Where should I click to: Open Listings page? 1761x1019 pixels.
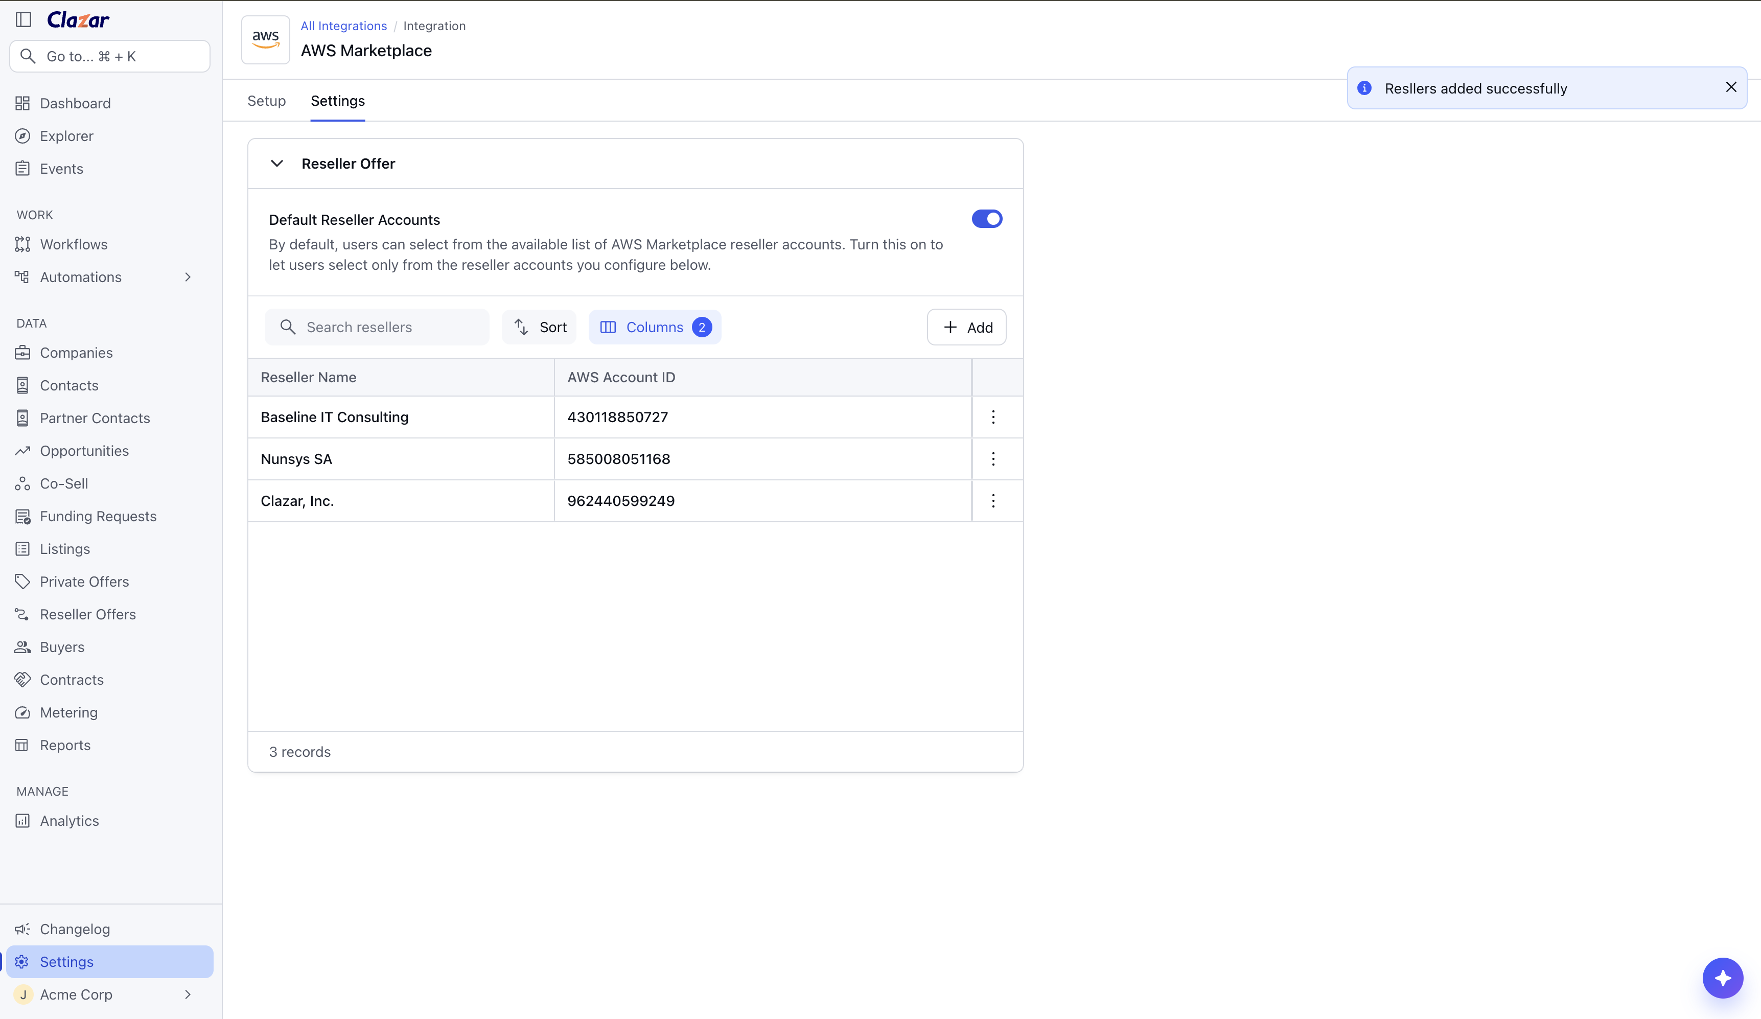(64, 549)
